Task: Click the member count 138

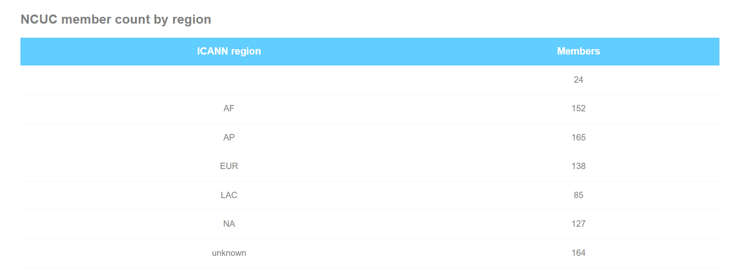Action: [x=578, y=166]
